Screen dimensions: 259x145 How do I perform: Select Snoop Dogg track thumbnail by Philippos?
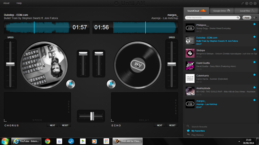click(x=190, y=28)
